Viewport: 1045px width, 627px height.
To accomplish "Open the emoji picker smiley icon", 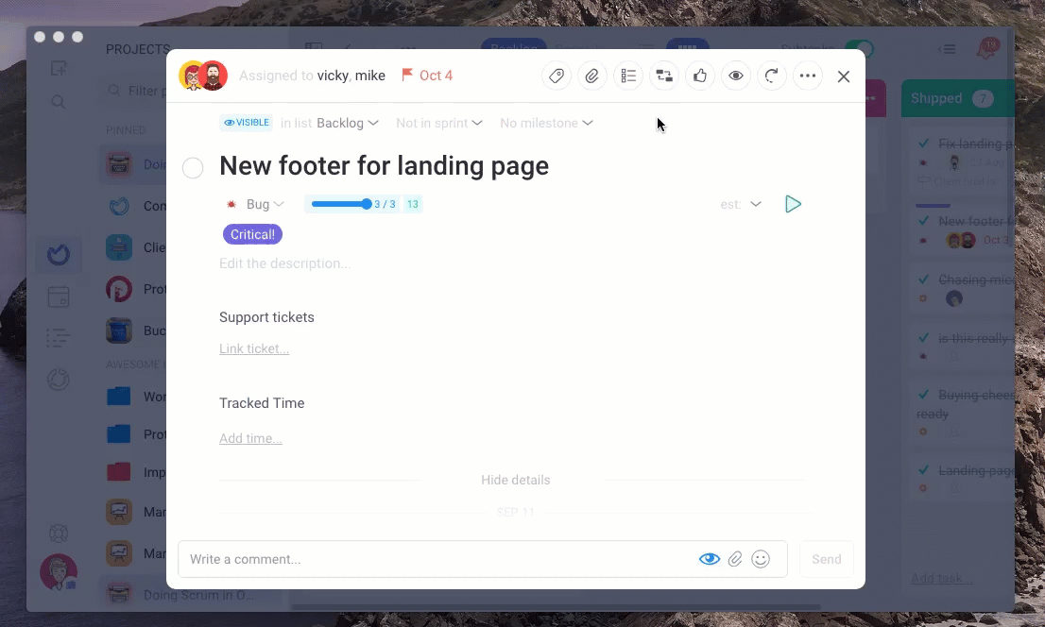I will (761, 559).
